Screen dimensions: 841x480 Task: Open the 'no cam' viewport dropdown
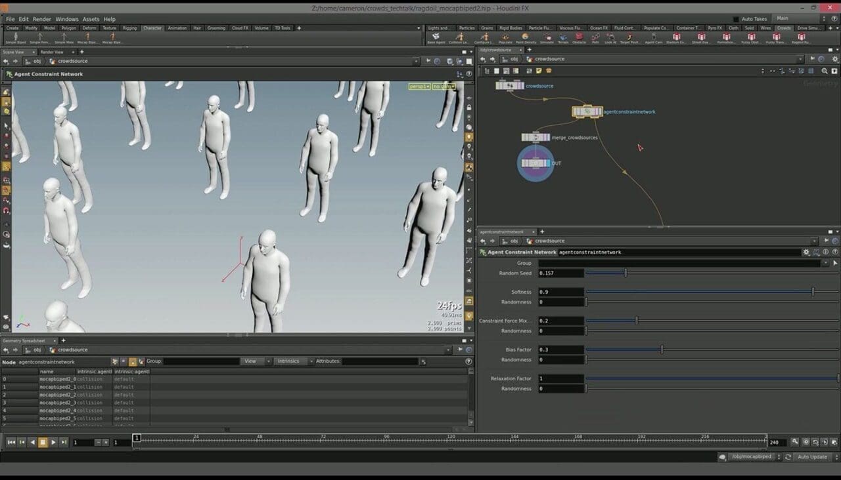point(443,87)
